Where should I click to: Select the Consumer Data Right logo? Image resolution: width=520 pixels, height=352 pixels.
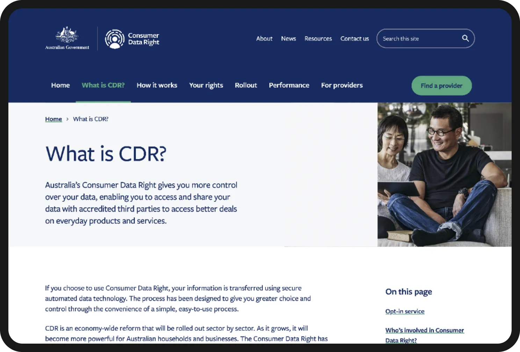click(132, 38)
